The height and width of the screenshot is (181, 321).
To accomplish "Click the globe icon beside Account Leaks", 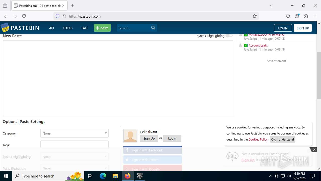I will click(240, 46).
